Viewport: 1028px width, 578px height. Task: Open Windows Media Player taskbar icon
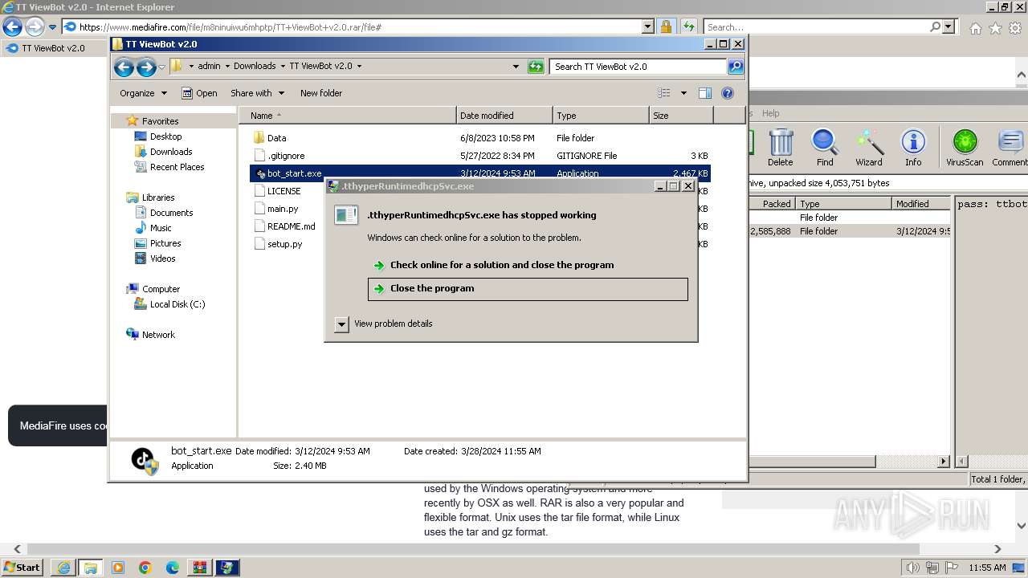pos(117,568)
